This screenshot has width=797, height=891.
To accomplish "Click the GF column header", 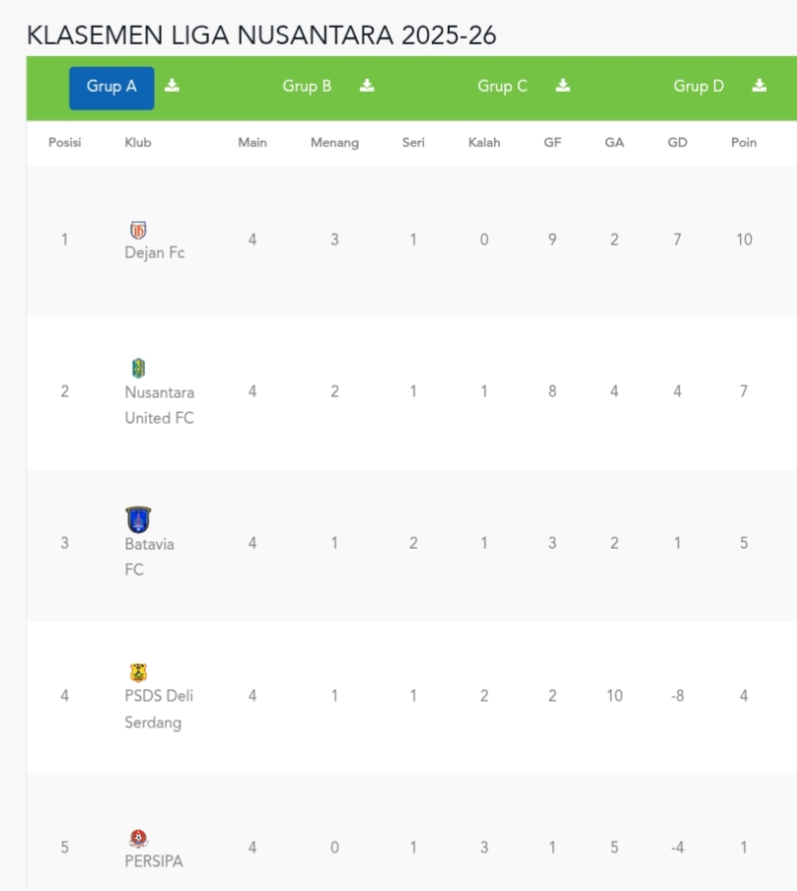I will click(552, 143).
